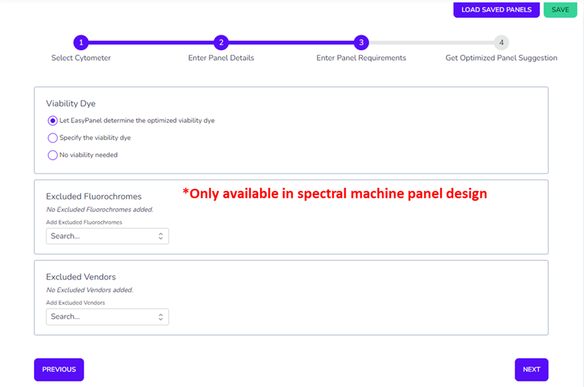The width and height of the screenshot is (584, 387).
Task: Switch to the Enter Panel Details step
Action: click(x=221, y=58)
